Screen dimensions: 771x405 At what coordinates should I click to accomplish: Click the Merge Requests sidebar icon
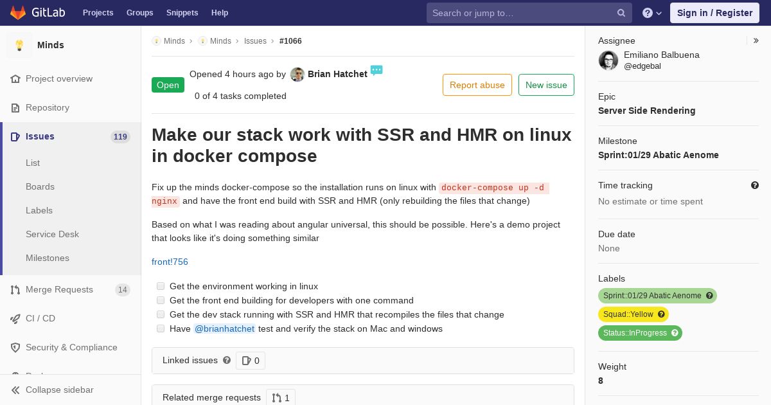pyautogui.click(x=15, y=290)
